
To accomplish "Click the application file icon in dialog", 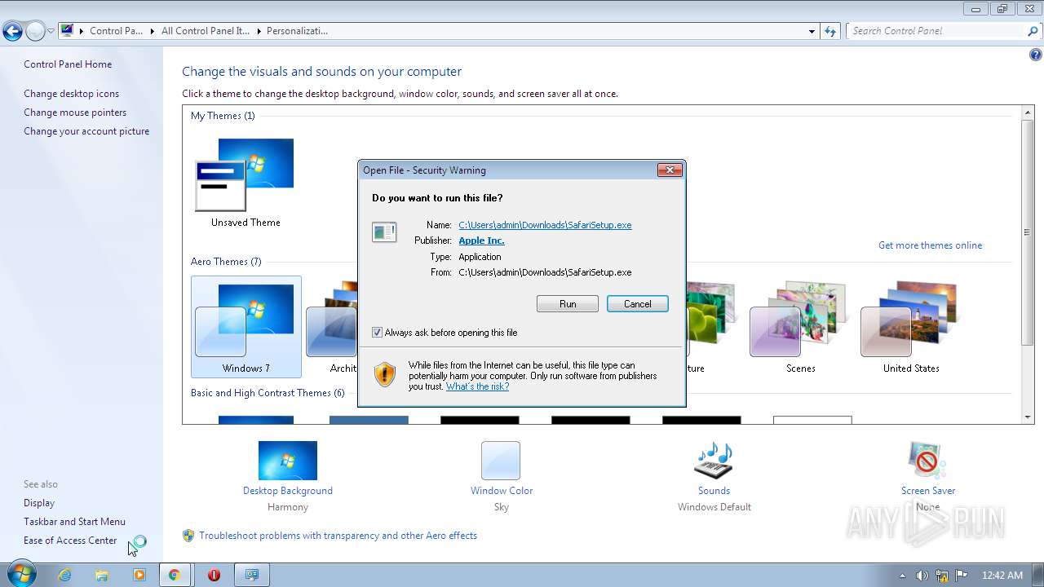I will point(384,232).
